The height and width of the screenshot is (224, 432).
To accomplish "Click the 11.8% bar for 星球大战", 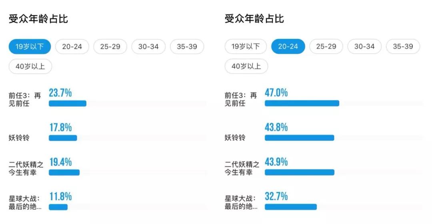I will pos(58,207).
